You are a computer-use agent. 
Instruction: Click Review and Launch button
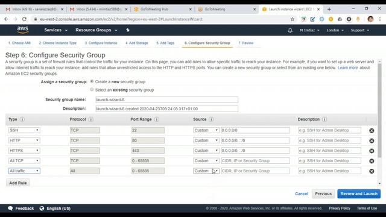coord(359,193)
